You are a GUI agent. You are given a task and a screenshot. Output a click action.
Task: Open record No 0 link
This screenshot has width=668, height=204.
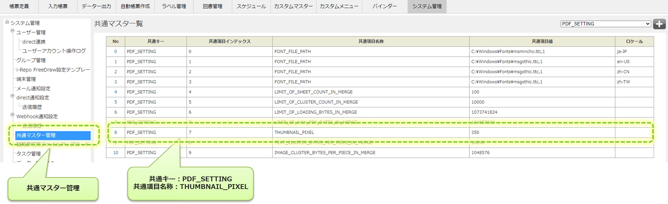[116, 52]
